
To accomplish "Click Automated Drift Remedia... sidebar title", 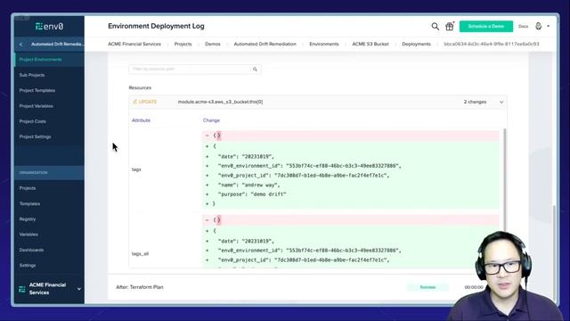I will coord(57,44).
